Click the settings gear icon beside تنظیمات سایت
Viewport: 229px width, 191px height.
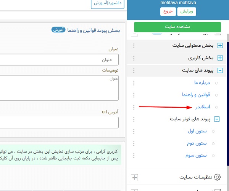click(x=218, y=177)
